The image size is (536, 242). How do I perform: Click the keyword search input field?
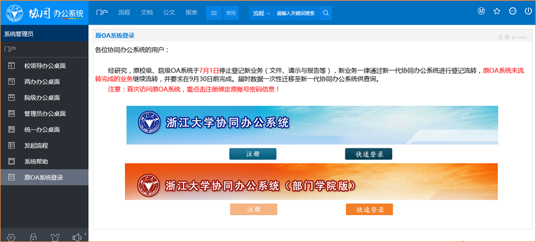click(296, 13)
